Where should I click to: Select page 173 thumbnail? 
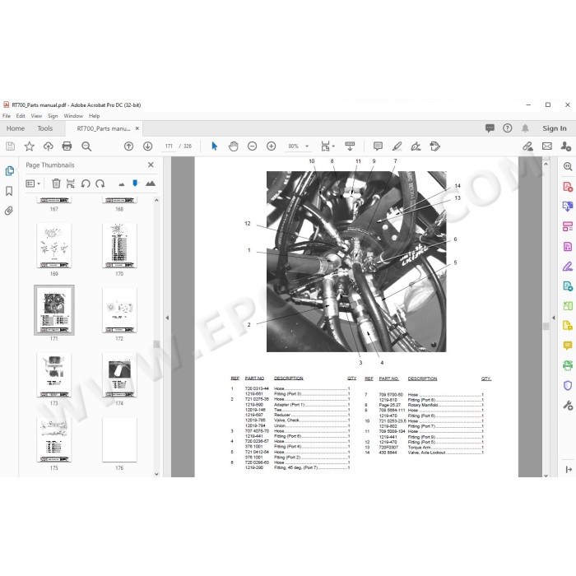(54, 375)
